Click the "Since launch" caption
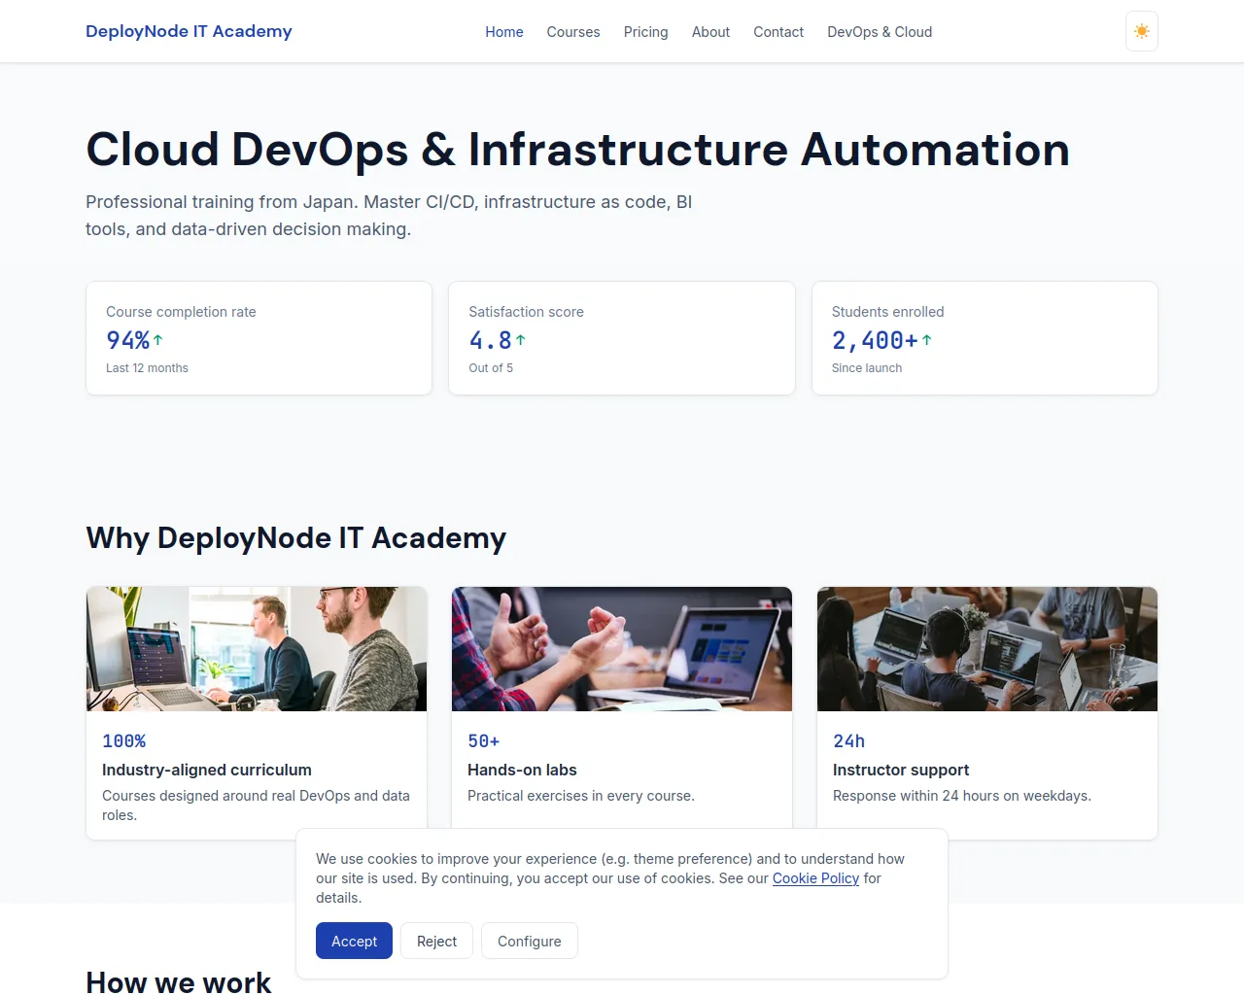This screenshot has height=995, width=1244. [867, 368]
